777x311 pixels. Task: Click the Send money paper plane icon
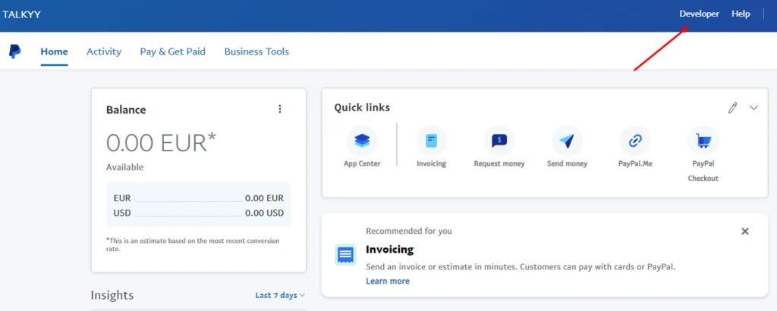(x=567, y=141)
